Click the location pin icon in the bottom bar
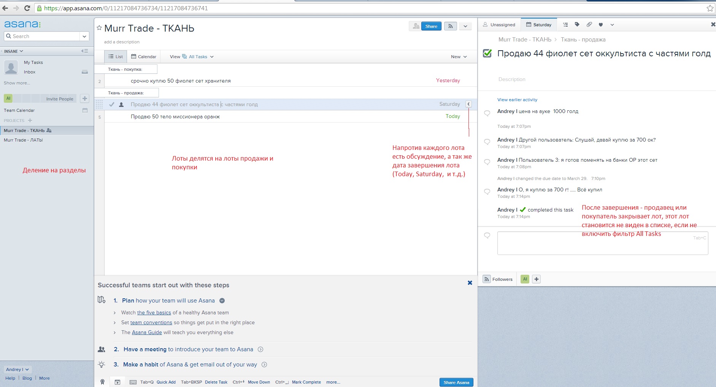The height and width of the screenshot is (387, 716). [102, 382]
